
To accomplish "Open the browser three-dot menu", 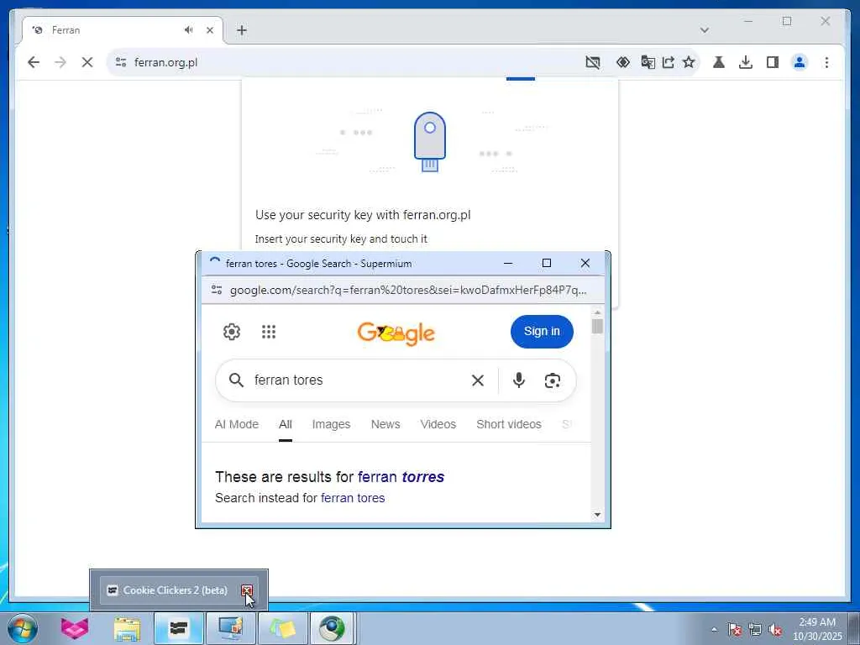I will [x=826, y=62].
